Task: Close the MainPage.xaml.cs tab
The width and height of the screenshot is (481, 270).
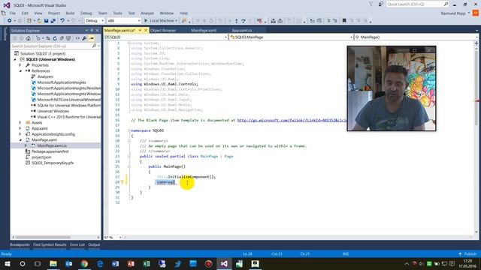Action: pos(146,30)
